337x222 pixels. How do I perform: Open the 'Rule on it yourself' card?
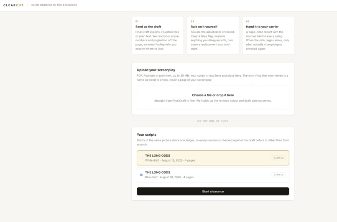(213, 35)
